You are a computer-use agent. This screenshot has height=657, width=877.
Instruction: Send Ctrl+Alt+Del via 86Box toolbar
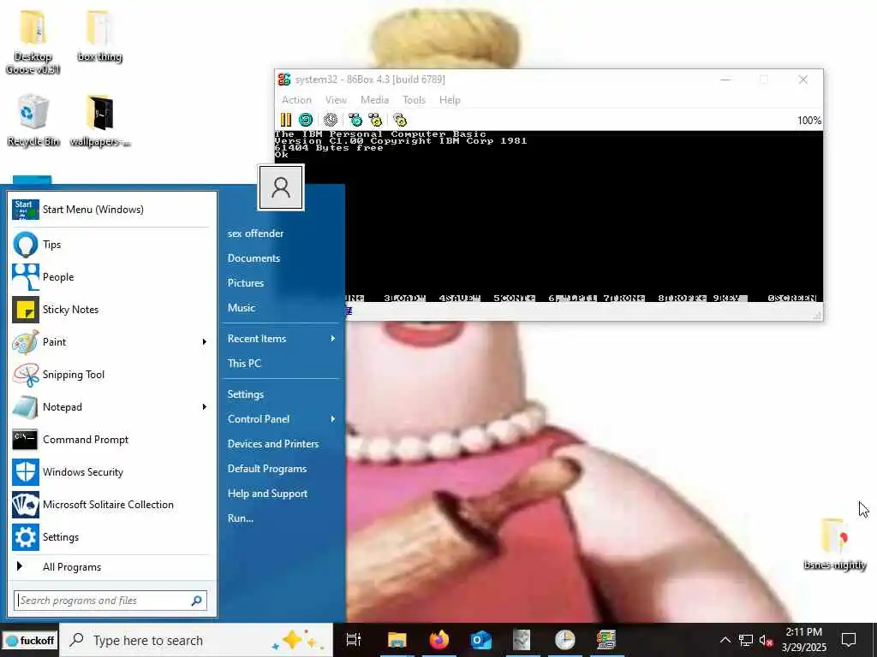pyautogui.click(x=355, y=120)
